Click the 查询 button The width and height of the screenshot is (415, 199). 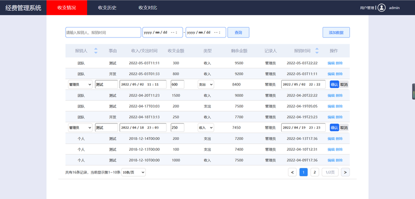tap(238, 33)
